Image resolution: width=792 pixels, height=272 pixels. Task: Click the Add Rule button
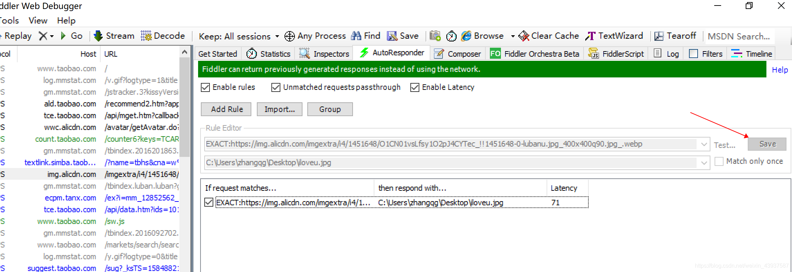[x=226, y=109]
